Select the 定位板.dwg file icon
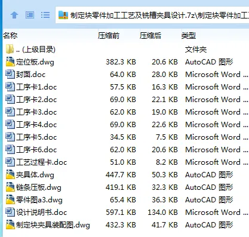The width and height of the screenshot is (249, 237). pos(10,61)
